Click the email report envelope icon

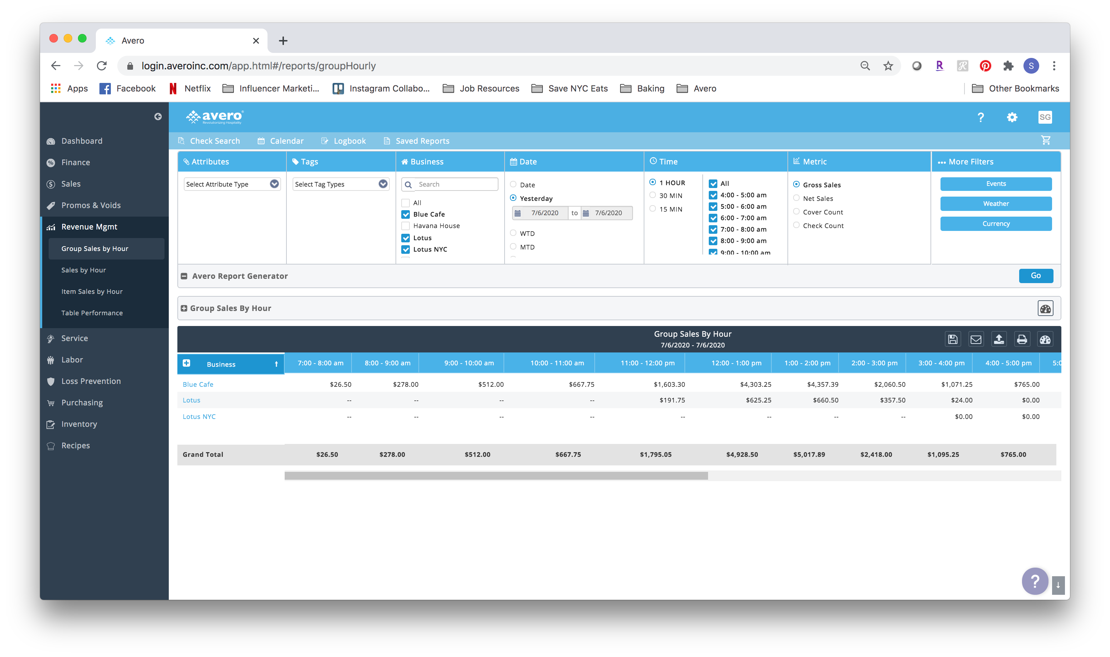(976, 340)
